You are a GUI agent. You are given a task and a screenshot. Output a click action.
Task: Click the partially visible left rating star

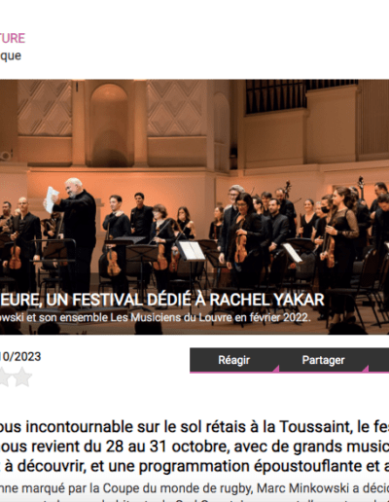coord(4,376)
